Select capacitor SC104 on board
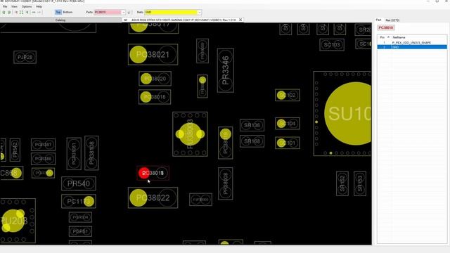The height and width of the screenshot is (253, 450). (288, 124)
